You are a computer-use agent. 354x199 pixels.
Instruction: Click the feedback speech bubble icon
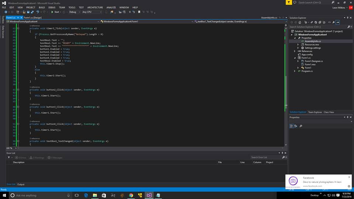coord(295,3)
